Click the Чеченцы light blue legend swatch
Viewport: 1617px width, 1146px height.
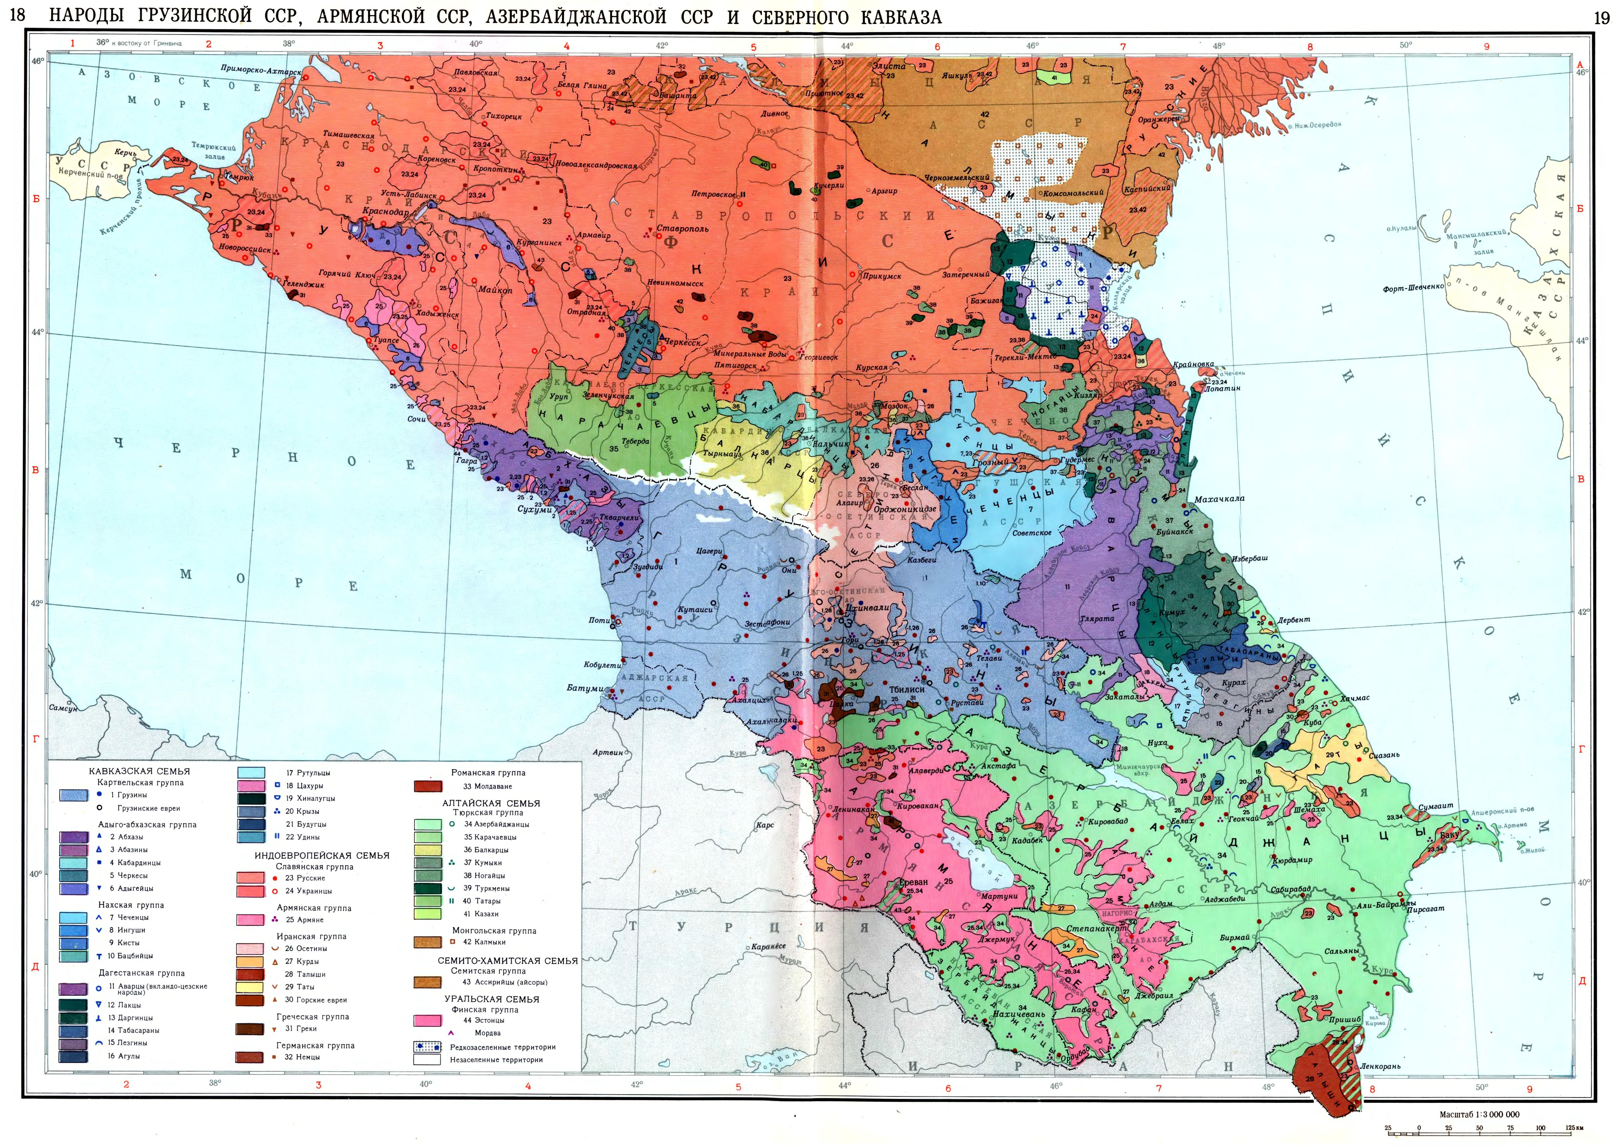pos(73,918)
